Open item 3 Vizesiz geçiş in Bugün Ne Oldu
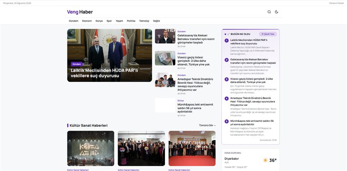Image resolution: width=347 pixels, height=171 pixels. click(251, 81)
